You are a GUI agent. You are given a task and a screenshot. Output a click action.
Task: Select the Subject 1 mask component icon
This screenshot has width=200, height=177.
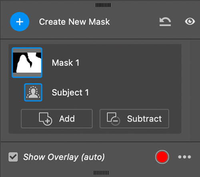(x=33, y=93)
